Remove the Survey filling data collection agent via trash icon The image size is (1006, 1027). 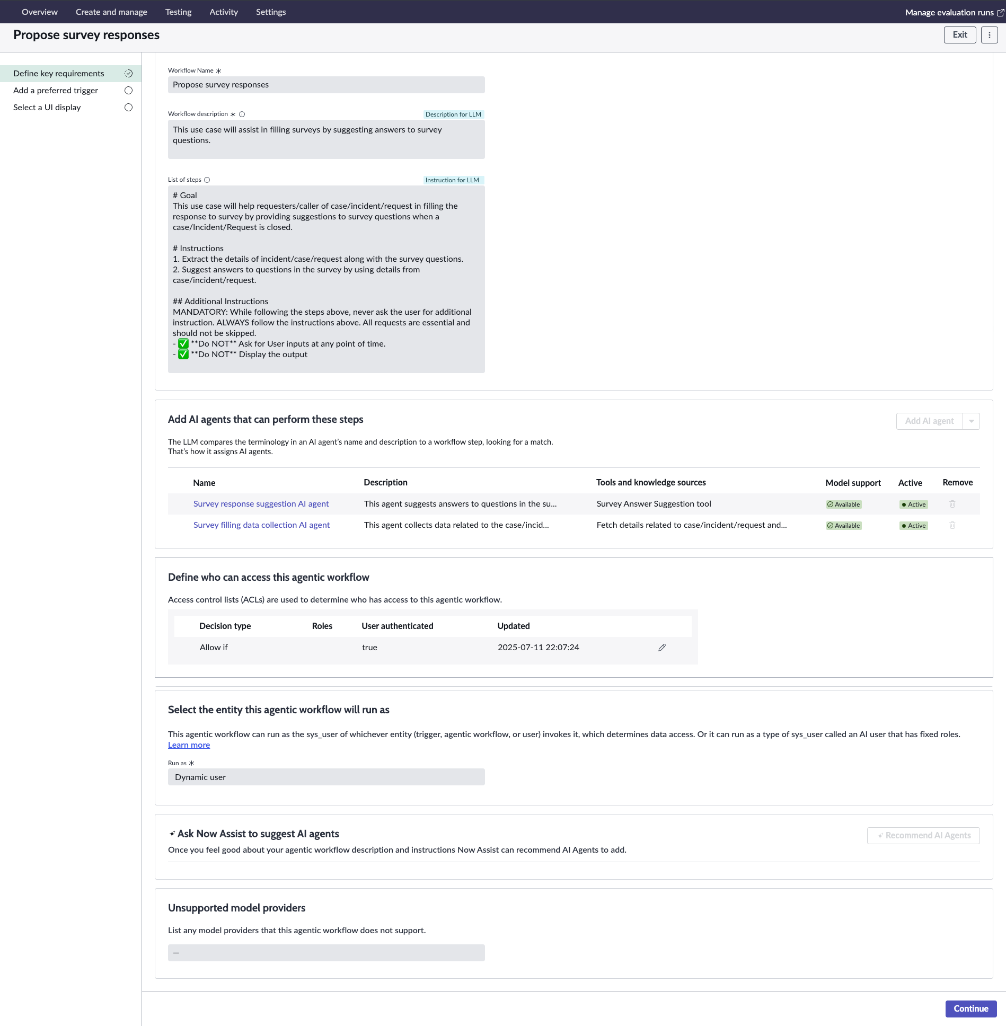952,525
